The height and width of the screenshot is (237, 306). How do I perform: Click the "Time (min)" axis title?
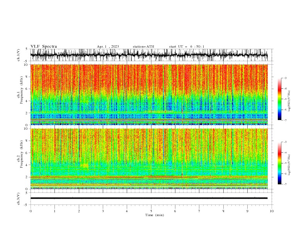[155, 215]
